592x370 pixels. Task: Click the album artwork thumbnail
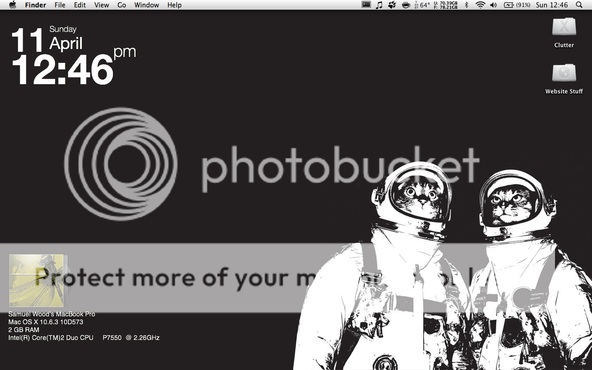pos(36,281)
